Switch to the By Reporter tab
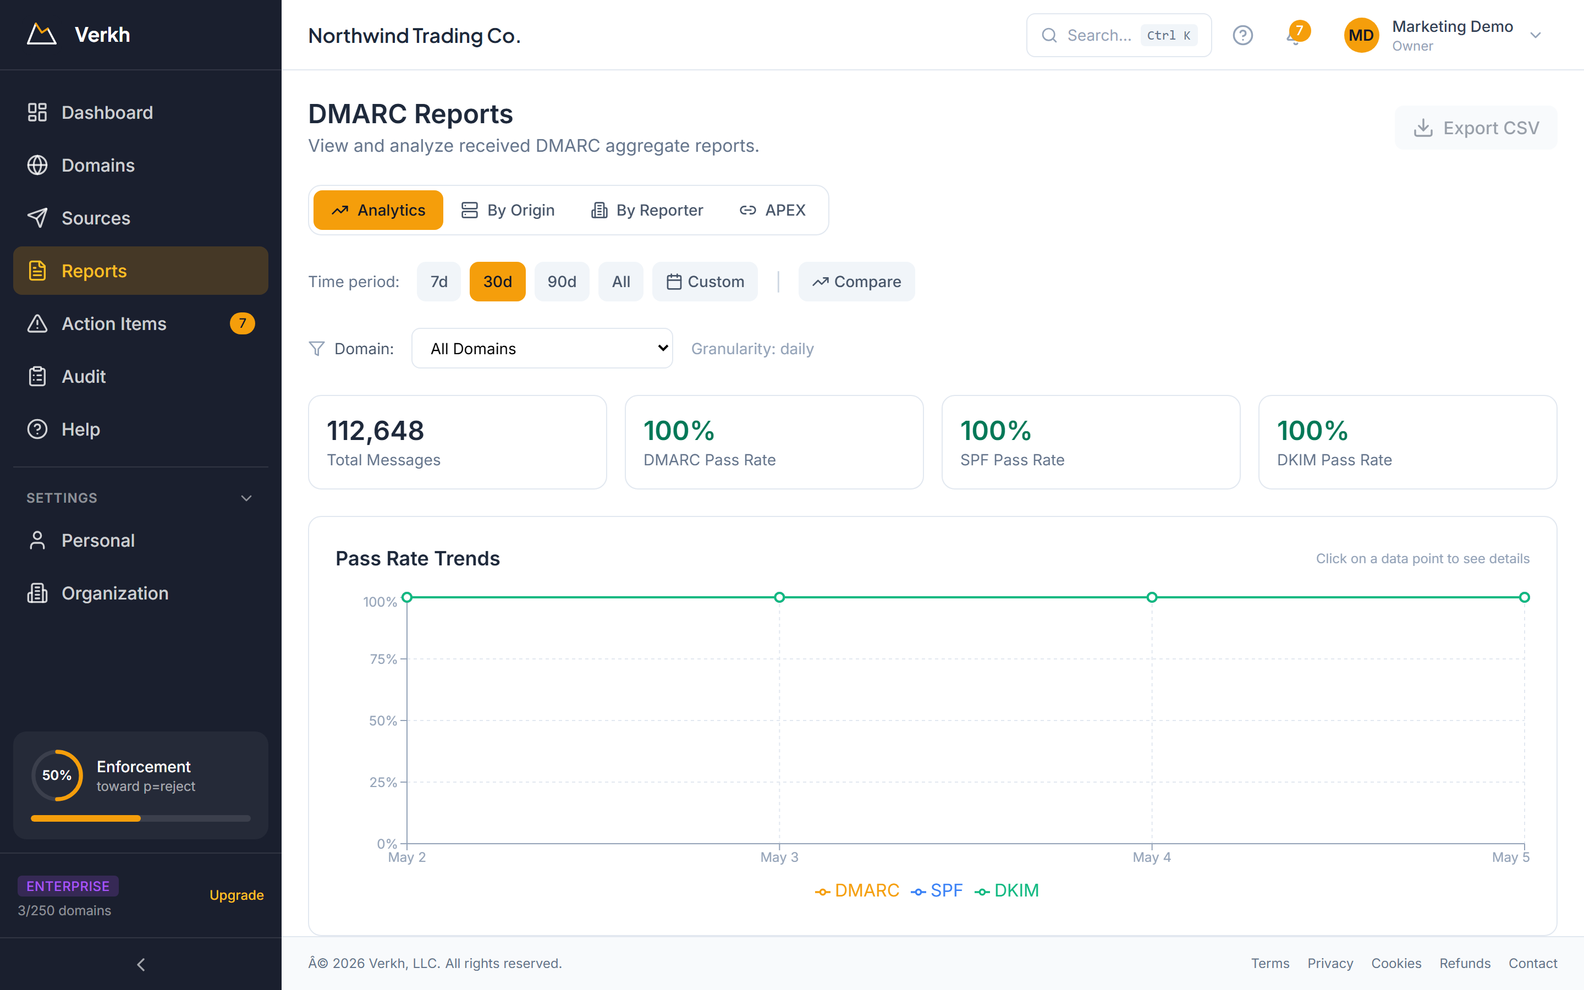1584x990 pixels. coord(647,210)
